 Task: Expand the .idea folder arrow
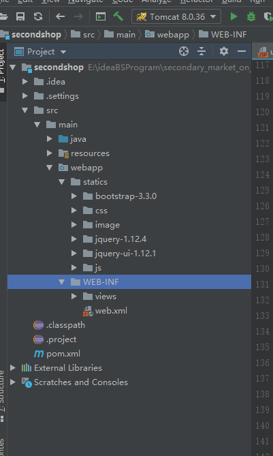[x=25, y=82]
